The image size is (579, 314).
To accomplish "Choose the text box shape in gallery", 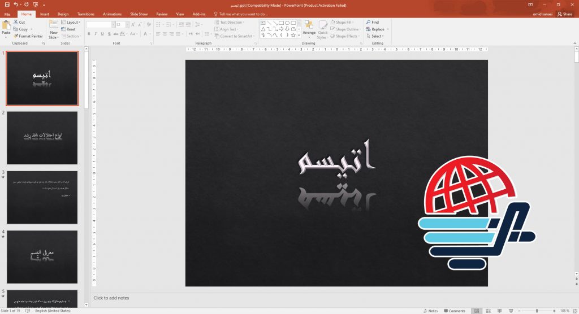I will point(263,23).
